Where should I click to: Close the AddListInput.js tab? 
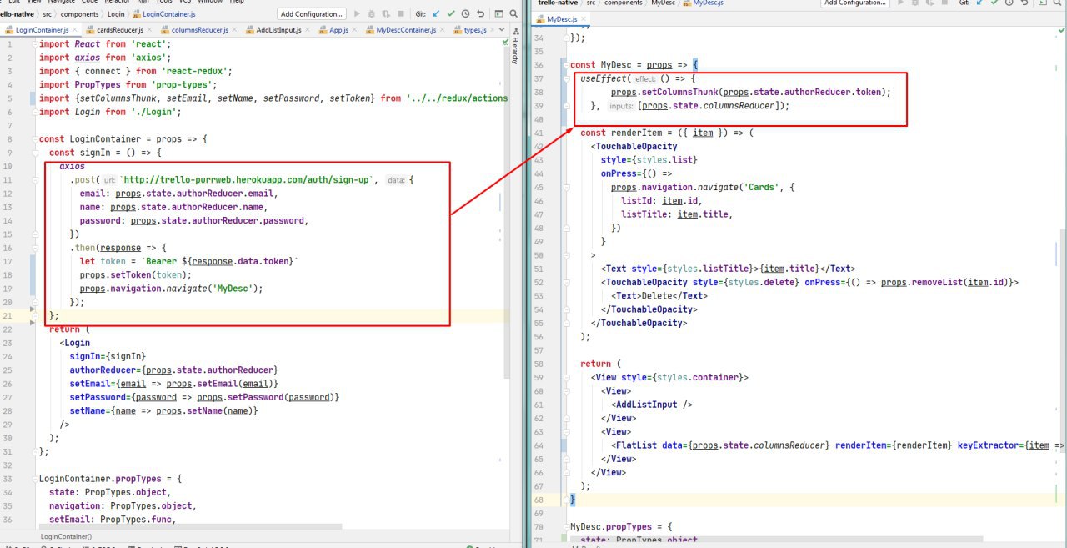tap(308, 30)
